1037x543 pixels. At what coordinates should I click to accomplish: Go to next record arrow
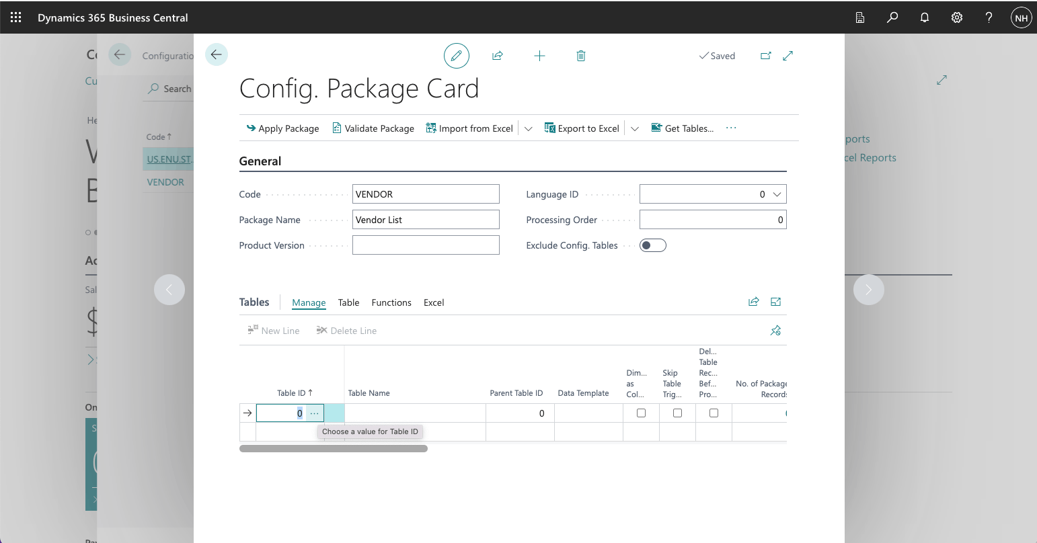[x=869, y=290]
